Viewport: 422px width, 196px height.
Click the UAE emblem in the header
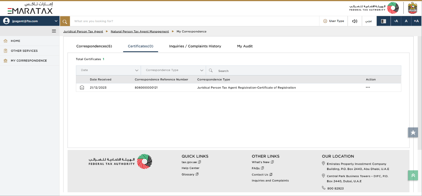(412, 8)
